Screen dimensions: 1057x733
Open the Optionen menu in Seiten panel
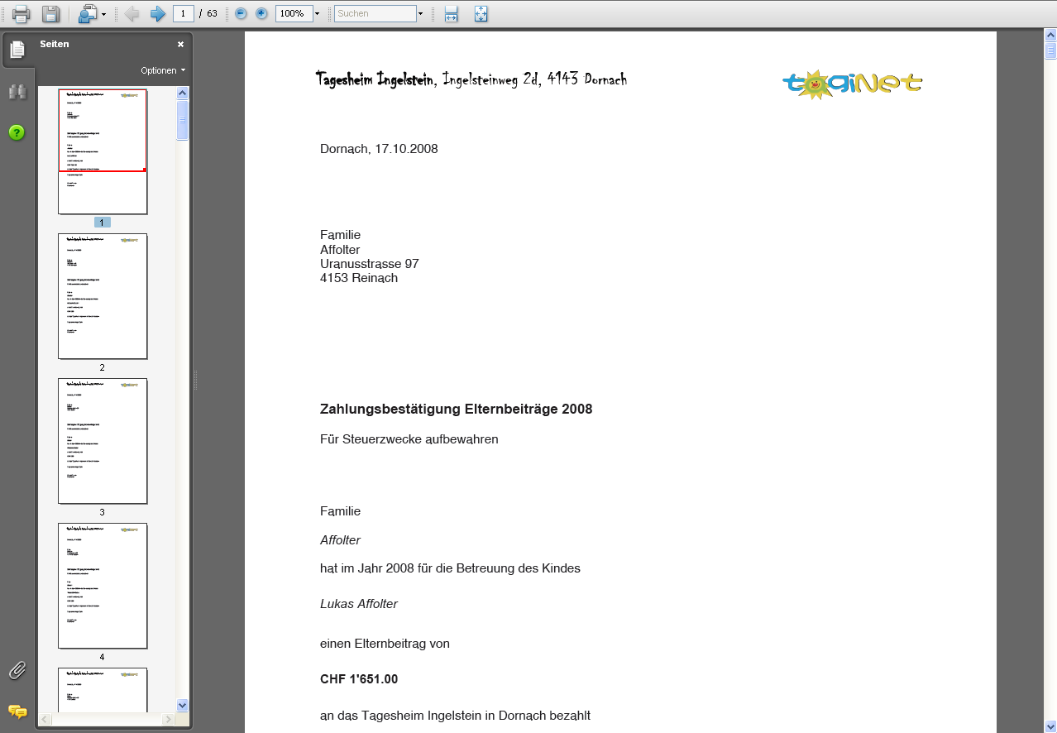163,70
